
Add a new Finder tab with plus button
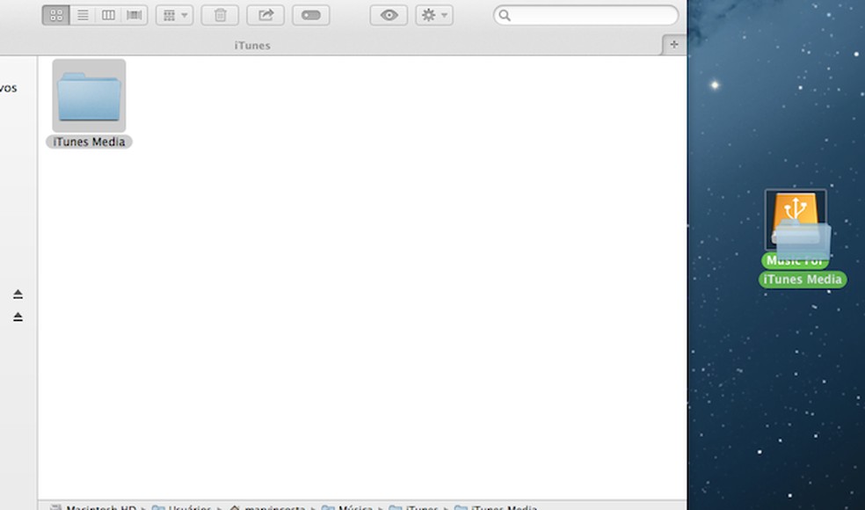coord(674,45)
